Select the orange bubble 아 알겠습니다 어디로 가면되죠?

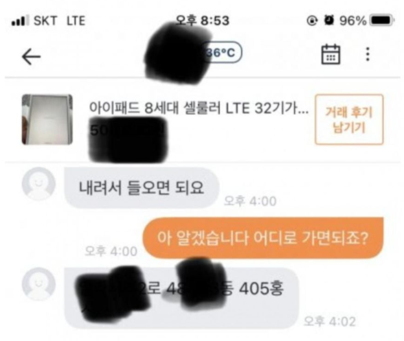pyautogui.click(x=263, y=238)
